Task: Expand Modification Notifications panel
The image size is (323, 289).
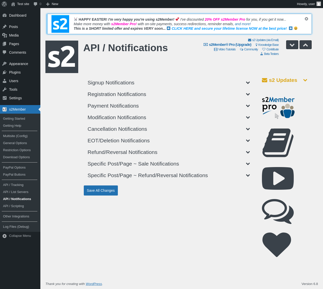Action: point(169,117)
